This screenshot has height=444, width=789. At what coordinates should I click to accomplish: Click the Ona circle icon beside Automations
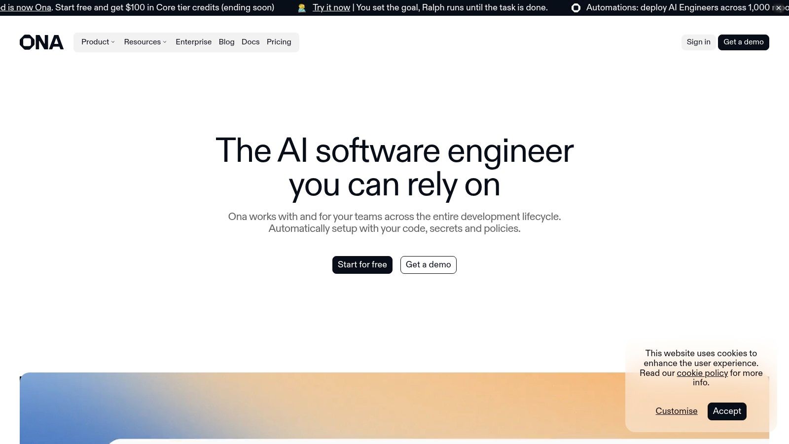pyautogui.click(x=575, y=8)
